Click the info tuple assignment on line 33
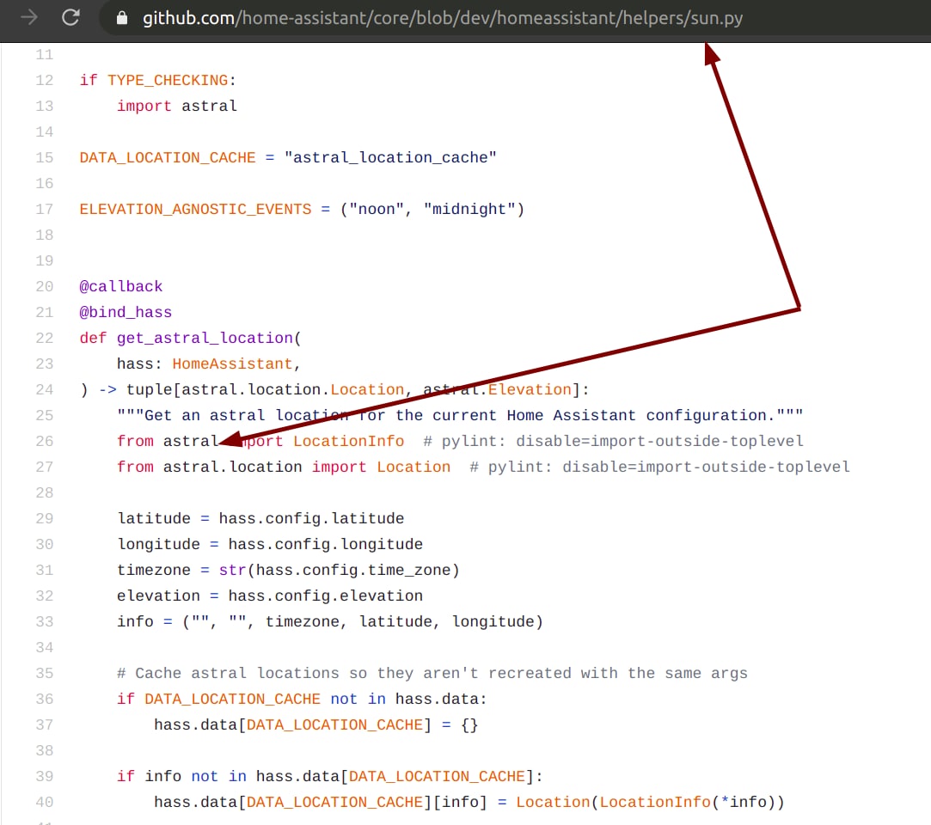931x825 pixels. pyautogui.click(x=330, y=622)
